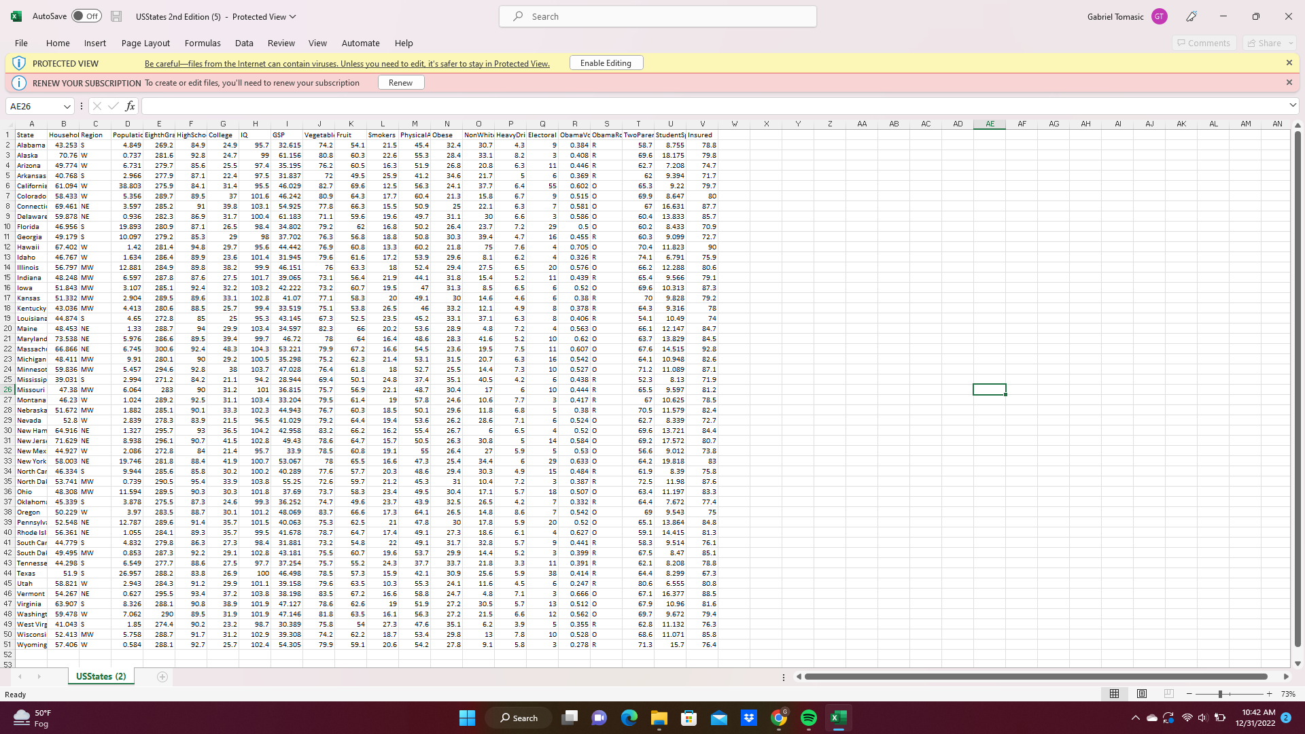This screenshot has height=734, width=1305.
Task: Click the Normal view grid icon
Action: (x=1114, y=694)
